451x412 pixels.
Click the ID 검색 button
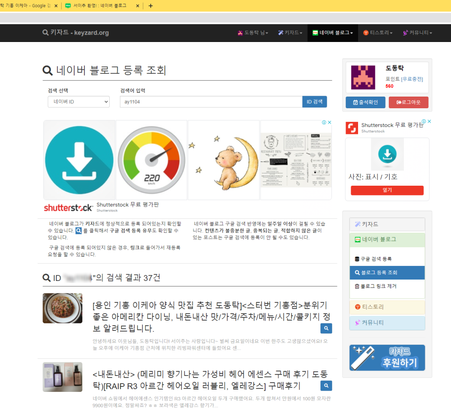tap(314, 102)
